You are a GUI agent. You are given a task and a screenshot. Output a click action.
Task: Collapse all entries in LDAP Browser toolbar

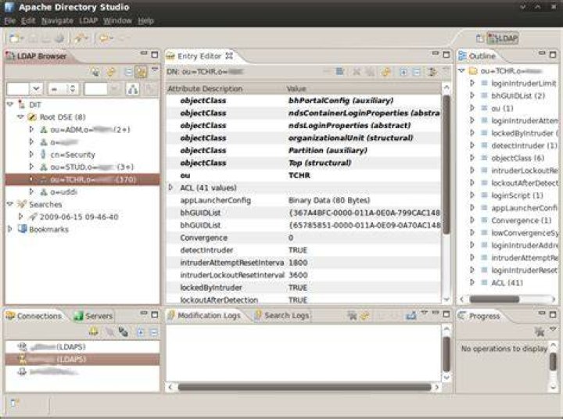128,72
